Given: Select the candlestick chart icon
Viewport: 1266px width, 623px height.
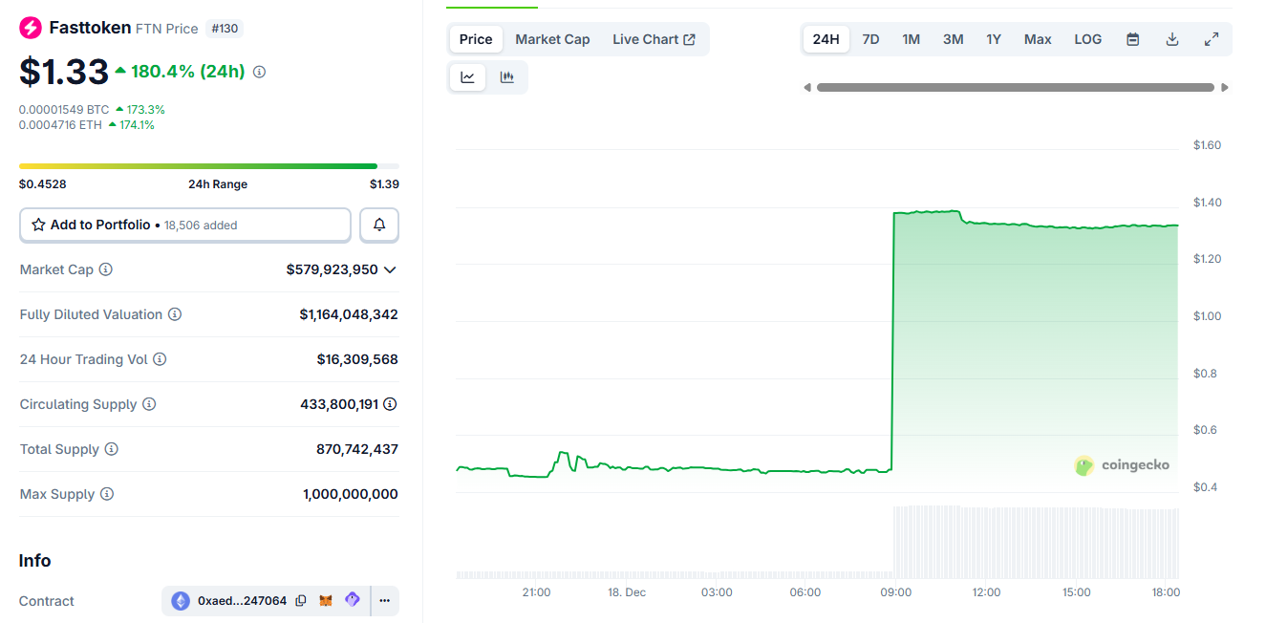Looking at the screenshot, I should (506, 77).
